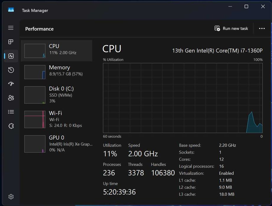Click the 13th Gen Intel Core i7-1360P text

click(x=217, y=51)
